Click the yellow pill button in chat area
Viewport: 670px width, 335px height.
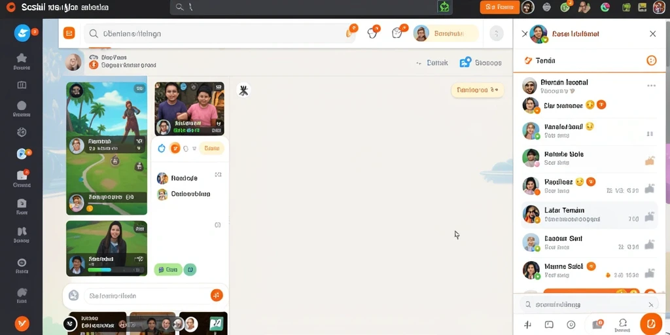[x=477, y=90]
